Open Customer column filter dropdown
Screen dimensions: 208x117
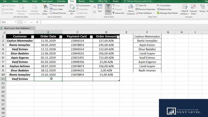[x=32, y=37]
